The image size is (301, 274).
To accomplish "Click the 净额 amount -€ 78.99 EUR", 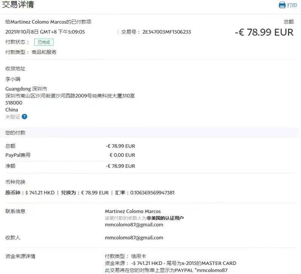I will click(120, 166).
